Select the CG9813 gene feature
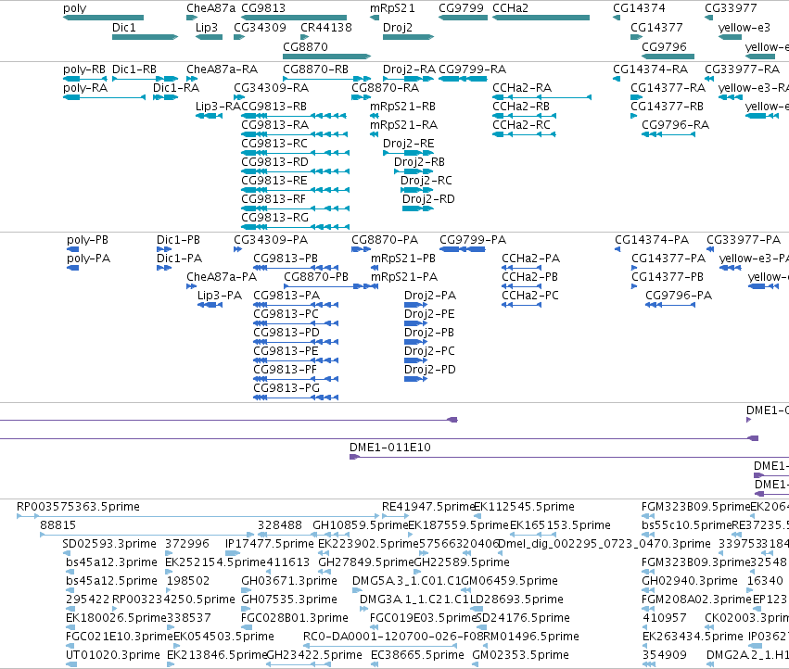This screenshot has width=789, height=669. (294, 18)
